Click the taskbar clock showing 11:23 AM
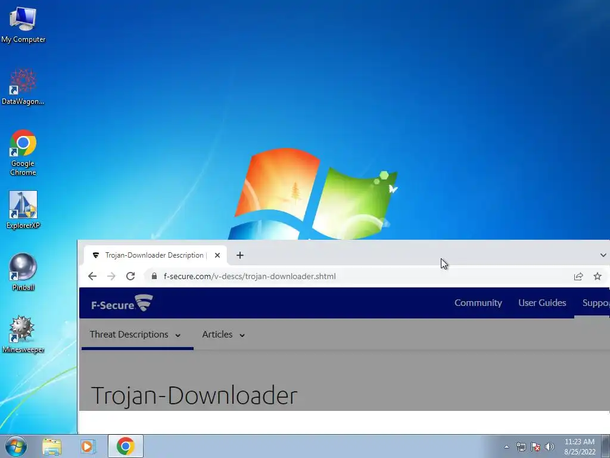The width and height of the screenshot is (610, 458). point(580,447)
